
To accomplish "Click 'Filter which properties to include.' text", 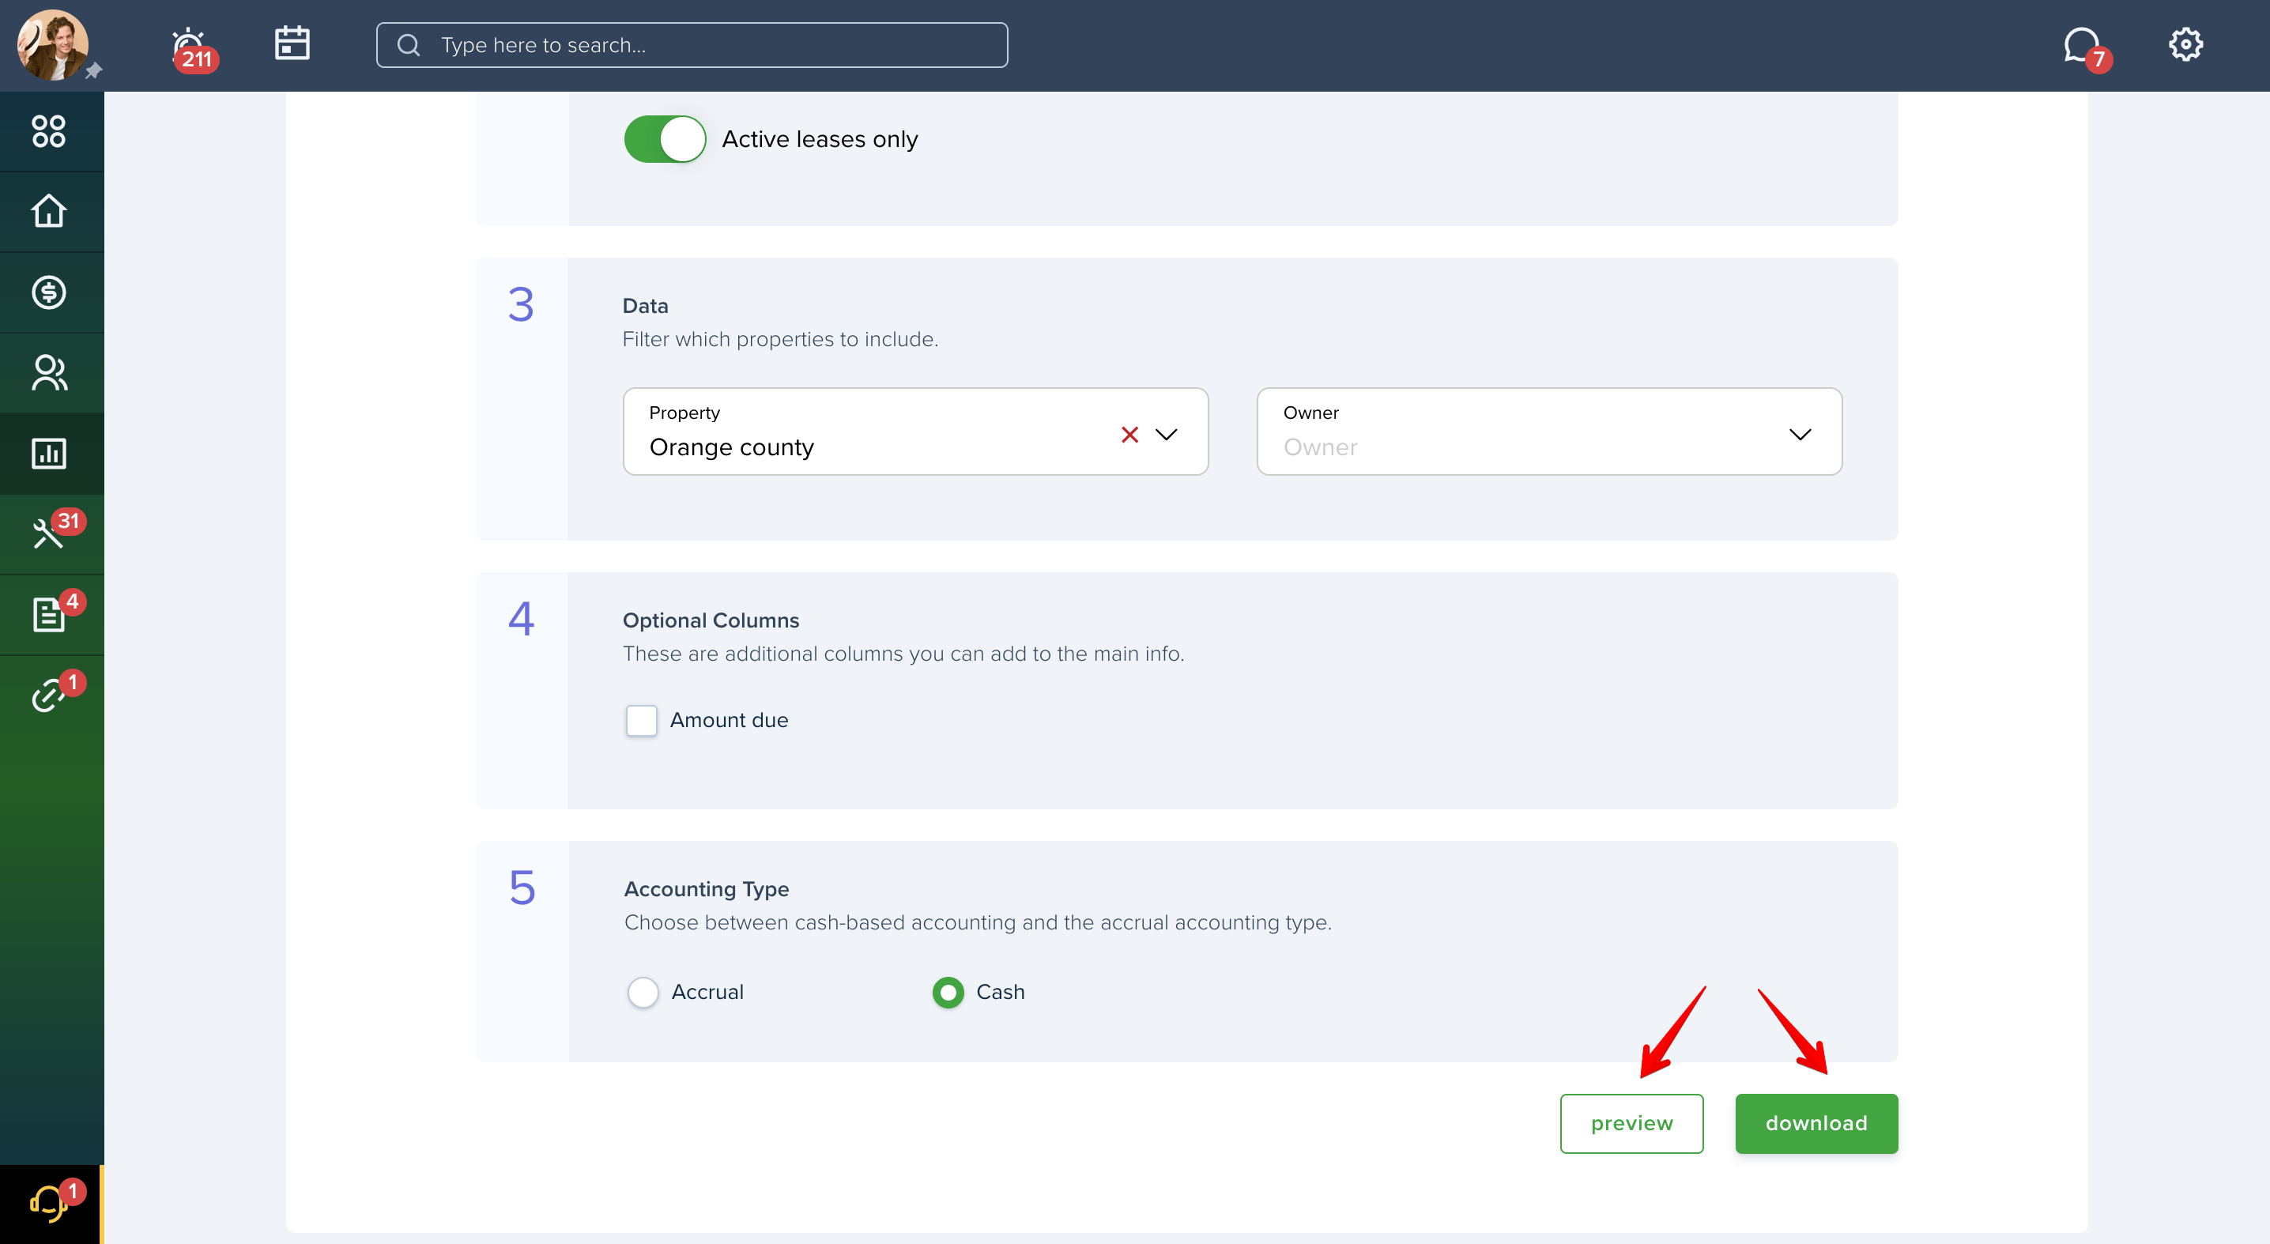I will [780, 339].
